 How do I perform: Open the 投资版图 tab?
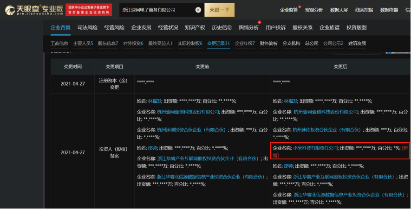point(357,27)
